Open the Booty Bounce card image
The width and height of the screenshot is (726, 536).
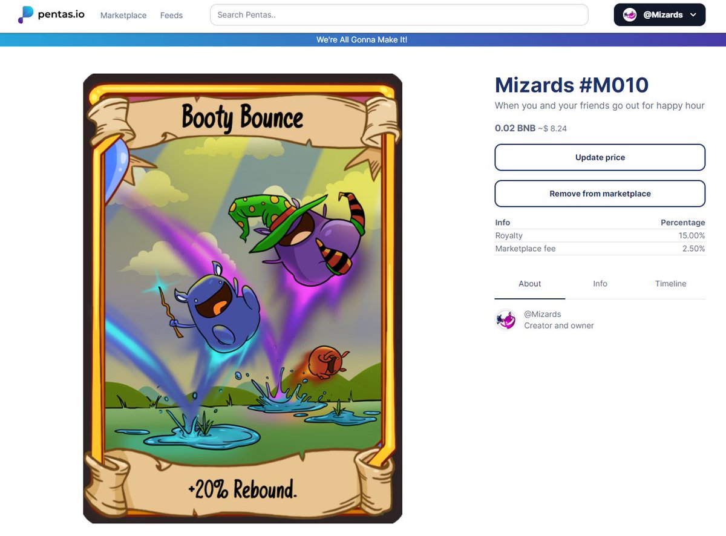click(243, 298)
